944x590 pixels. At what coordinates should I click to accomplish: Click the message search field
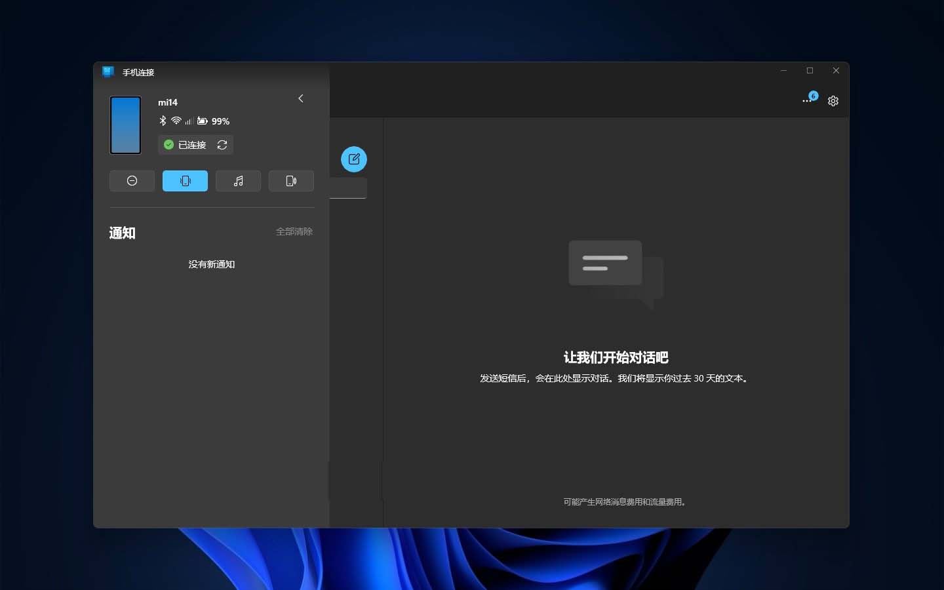pos(348,188)
